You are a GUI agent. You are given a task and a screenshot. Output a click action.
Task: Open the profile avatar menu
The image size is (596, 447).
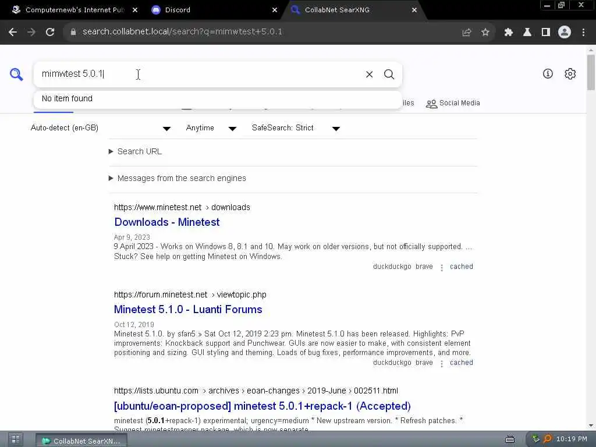(x=565, y=33)
